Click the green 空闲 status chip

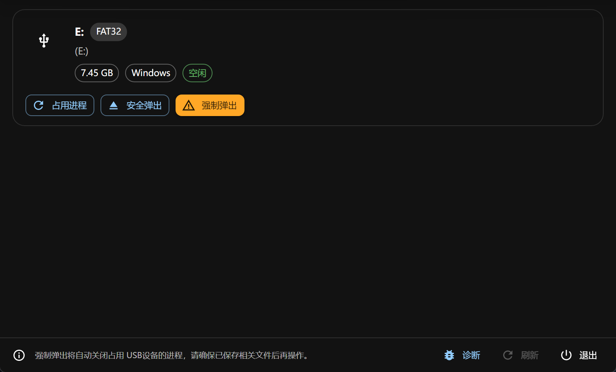(198, 73)
